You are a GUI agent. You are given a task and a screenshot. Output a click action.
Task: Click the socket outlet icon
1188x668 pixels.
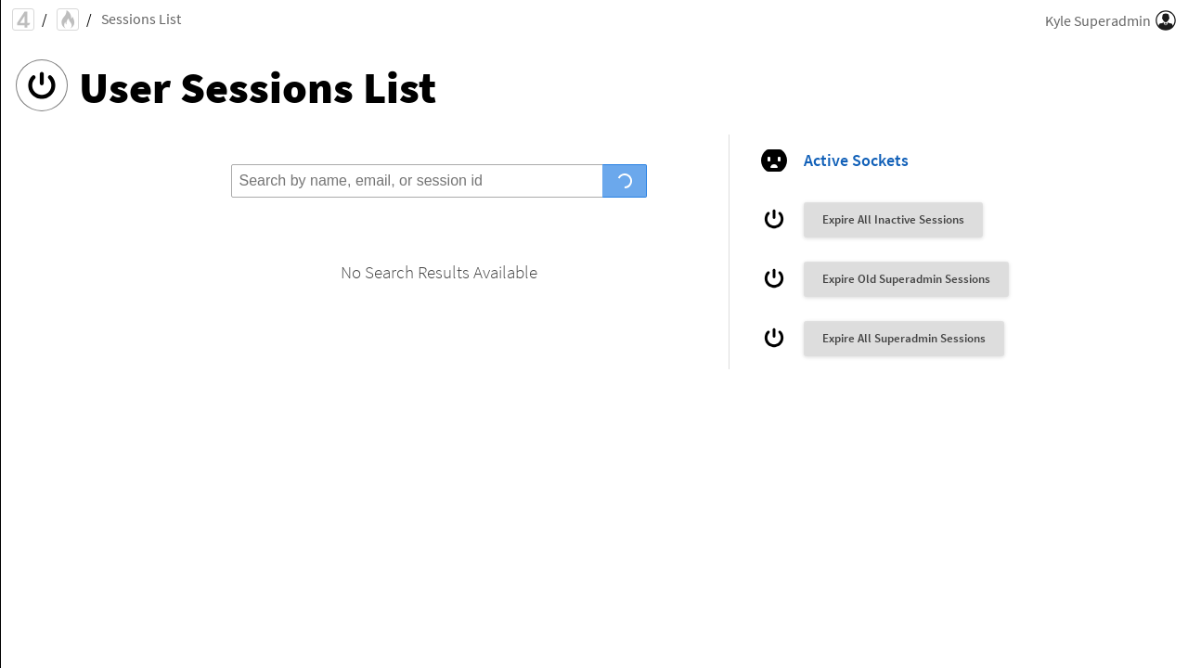click(x=774, y=161)
